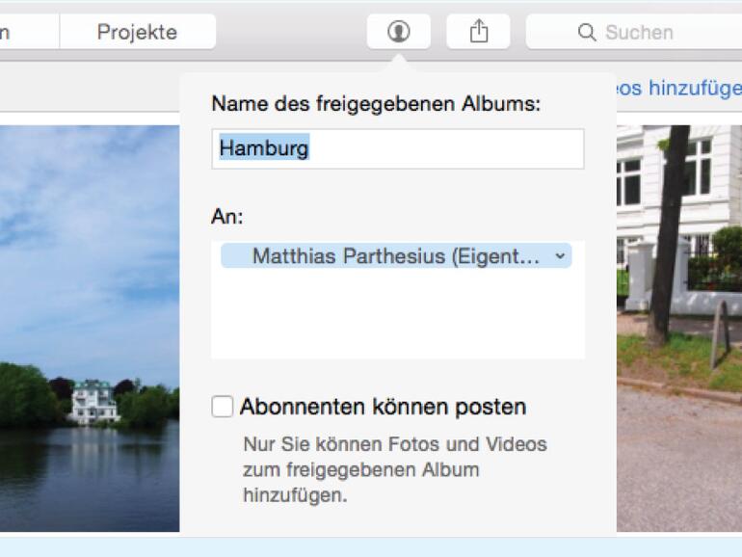Switch to the Projekte tab
The height and width of the screenshot is (557, 742).
pyautogui.click(x=137, y=32)
